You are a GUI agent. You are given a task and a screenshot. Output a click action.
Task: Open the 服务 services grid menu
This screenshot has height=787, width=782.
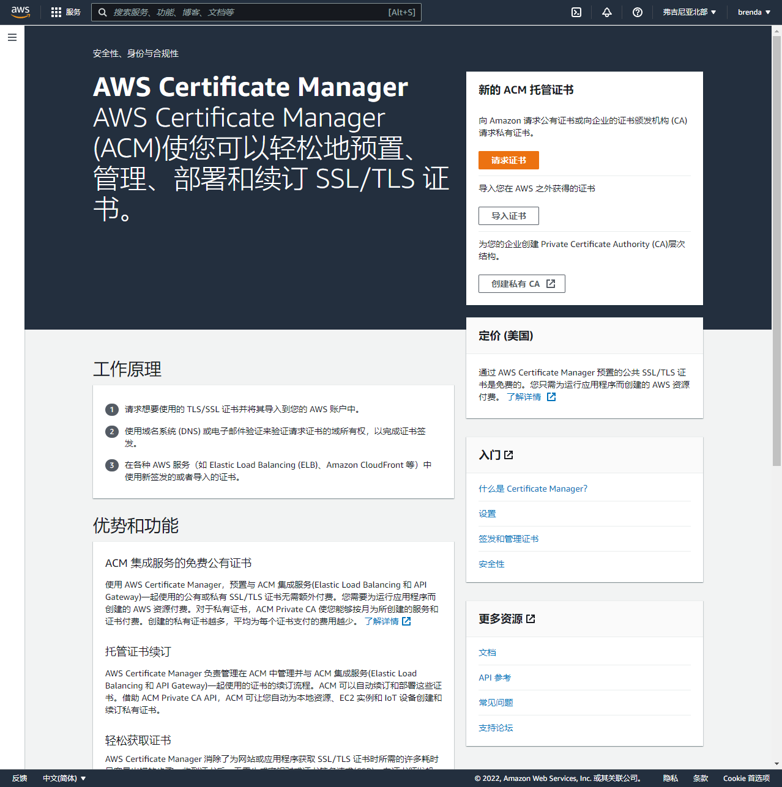(66, 12)
